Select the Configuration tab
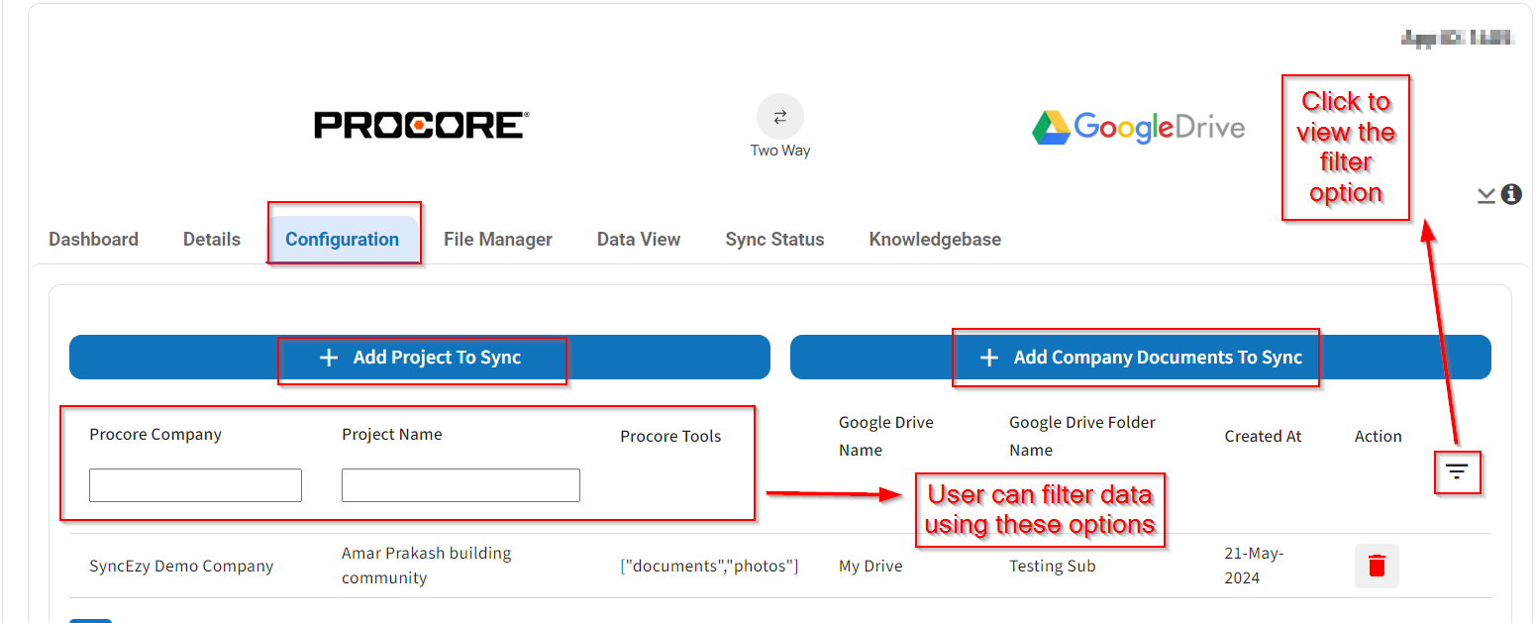 (342, 239)
